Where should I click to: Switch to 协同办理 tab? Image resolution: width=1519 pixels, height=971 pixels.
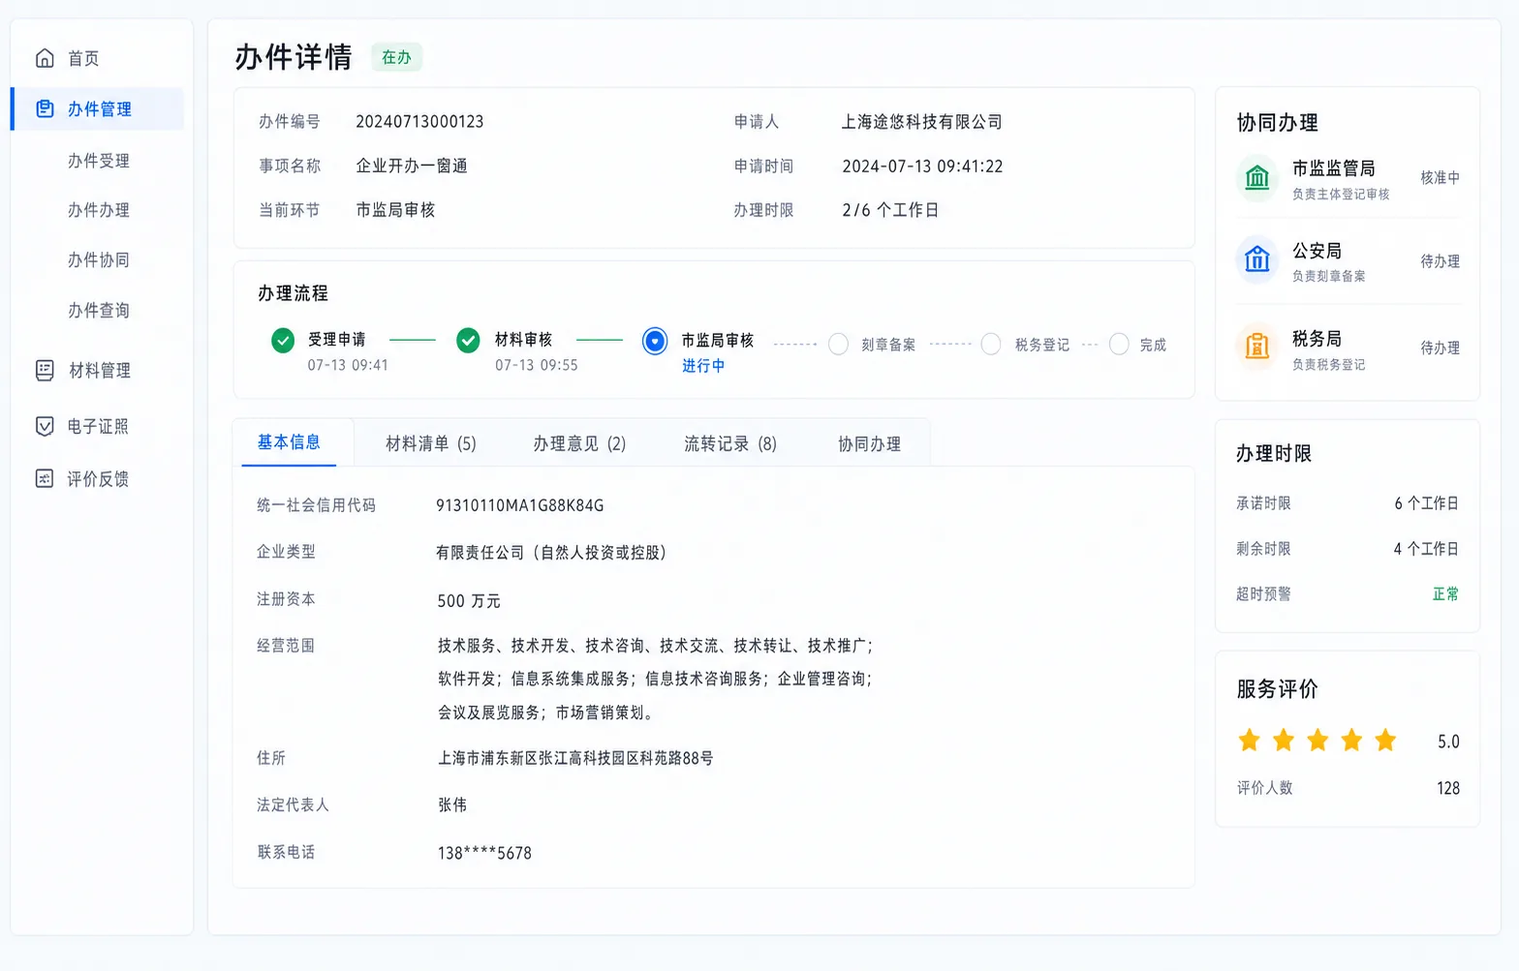(x=869, y=443)
